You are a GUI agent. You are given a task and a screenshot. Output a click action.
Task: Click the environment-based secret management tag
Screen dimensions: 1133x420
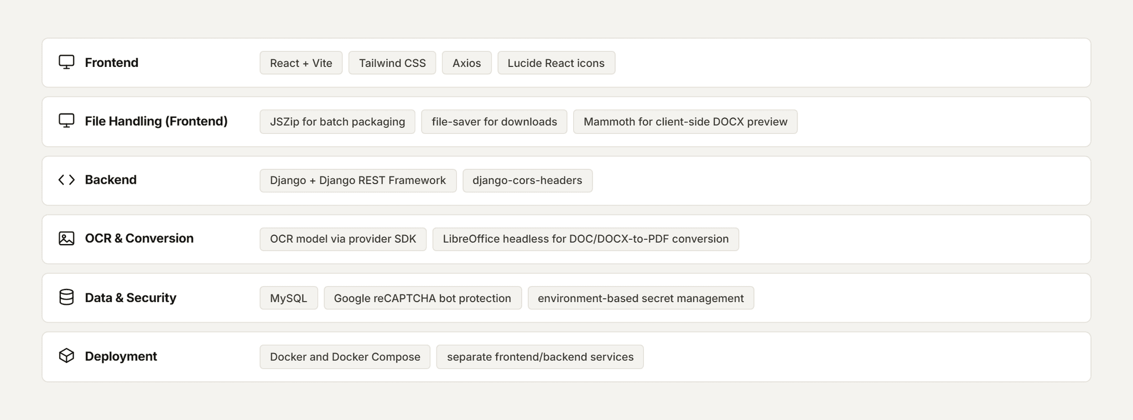(641, 298)
